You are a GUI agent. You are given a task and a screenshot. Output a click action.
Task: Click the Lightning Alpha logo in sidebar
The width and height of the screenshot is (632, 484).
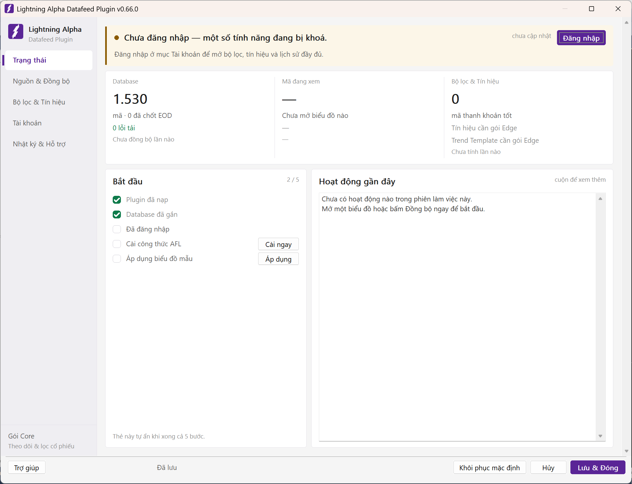16,32
